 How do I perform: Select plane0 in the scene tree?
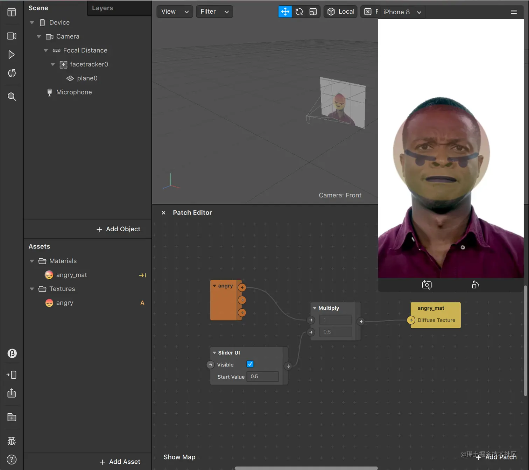pyautogui.click(x=87, y=78)
